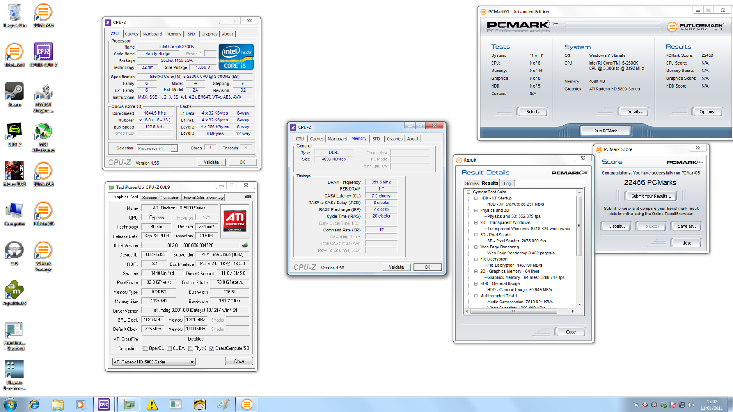Click the Save as... button in PCMark Score
Viewport: 733px width, 412px height.
[x=687, y=226]
